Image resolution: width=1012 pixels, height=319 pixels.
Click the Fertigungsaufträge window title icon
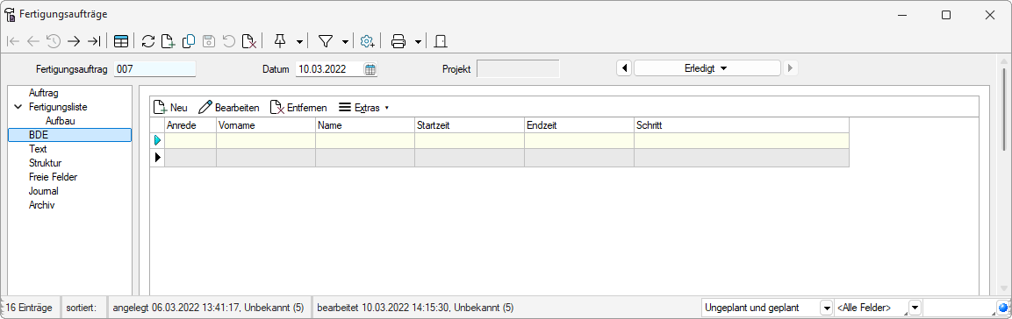(x=11, y=14)
